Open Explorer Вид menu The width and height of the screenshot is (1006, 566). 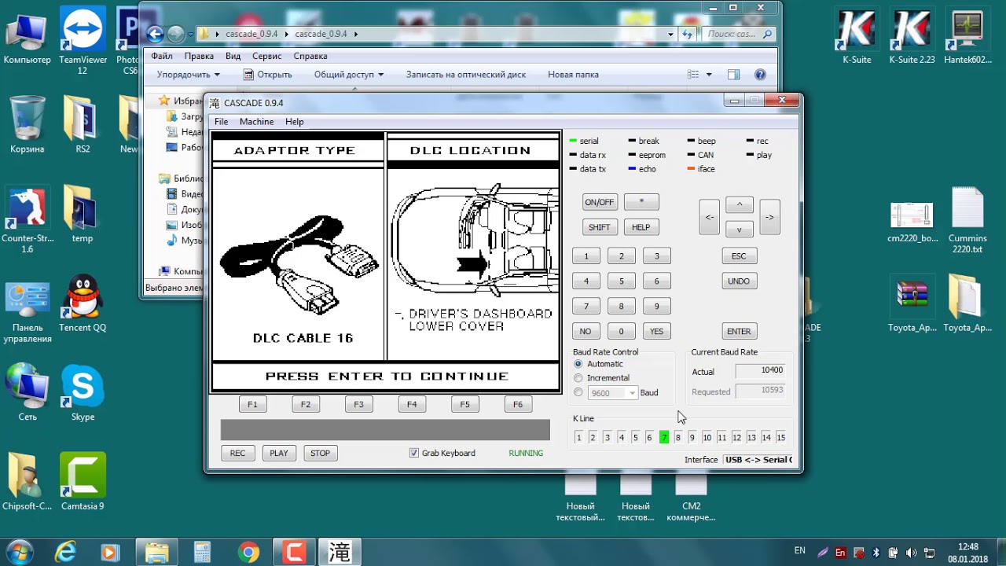pos(233,57)
